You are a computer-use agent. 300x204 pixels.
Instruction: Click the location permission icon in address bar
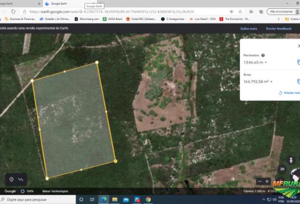[231, 12]
